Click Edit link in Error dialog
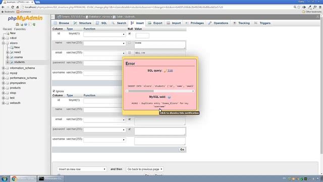 (170, 71)
